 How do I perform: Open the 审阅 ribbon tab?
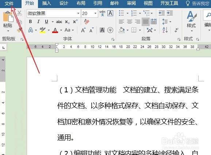pos(131,3)
